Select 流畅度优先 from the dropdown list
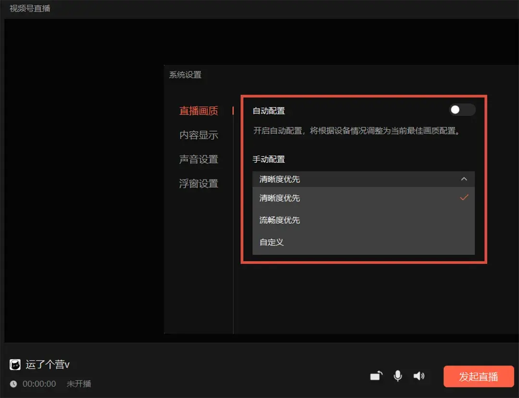The image size is (519, 398). (x=280, y=220)
